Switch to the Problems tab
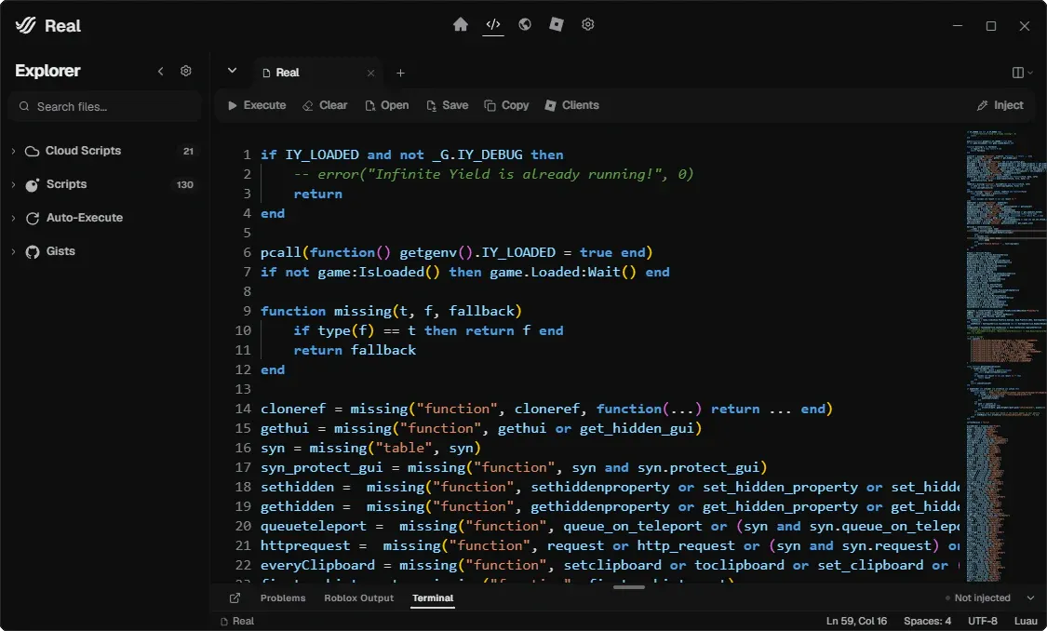 (282, 598)
